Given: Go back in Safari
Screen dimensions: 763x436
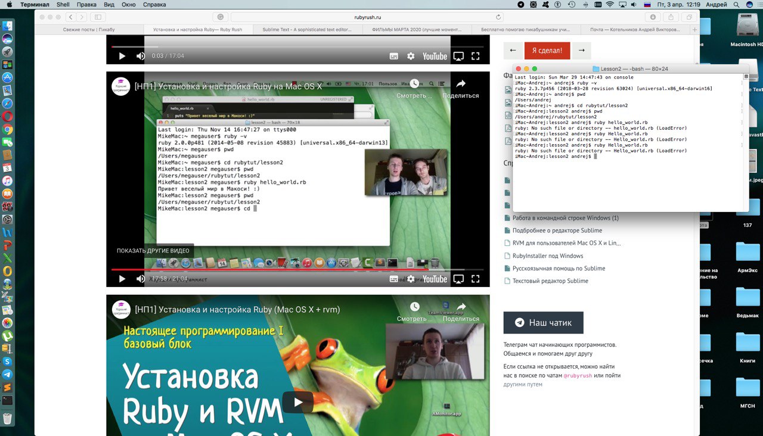Looking at the screenshot, I should (70, 17).
